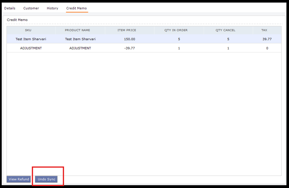Sort by the SKU column header

coord(28,30)
